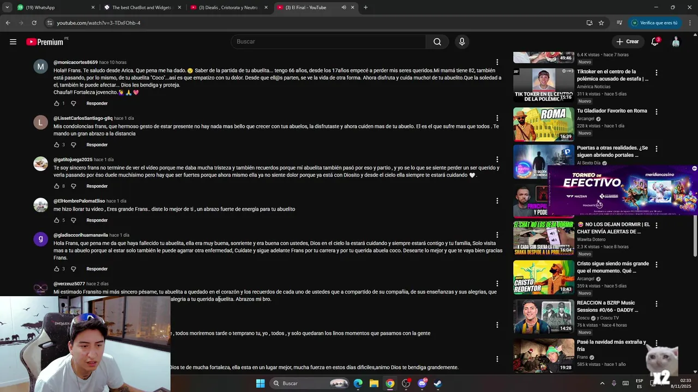Click the search magnifier button
The image size is (698, 392).
click(x=437, y=41)
